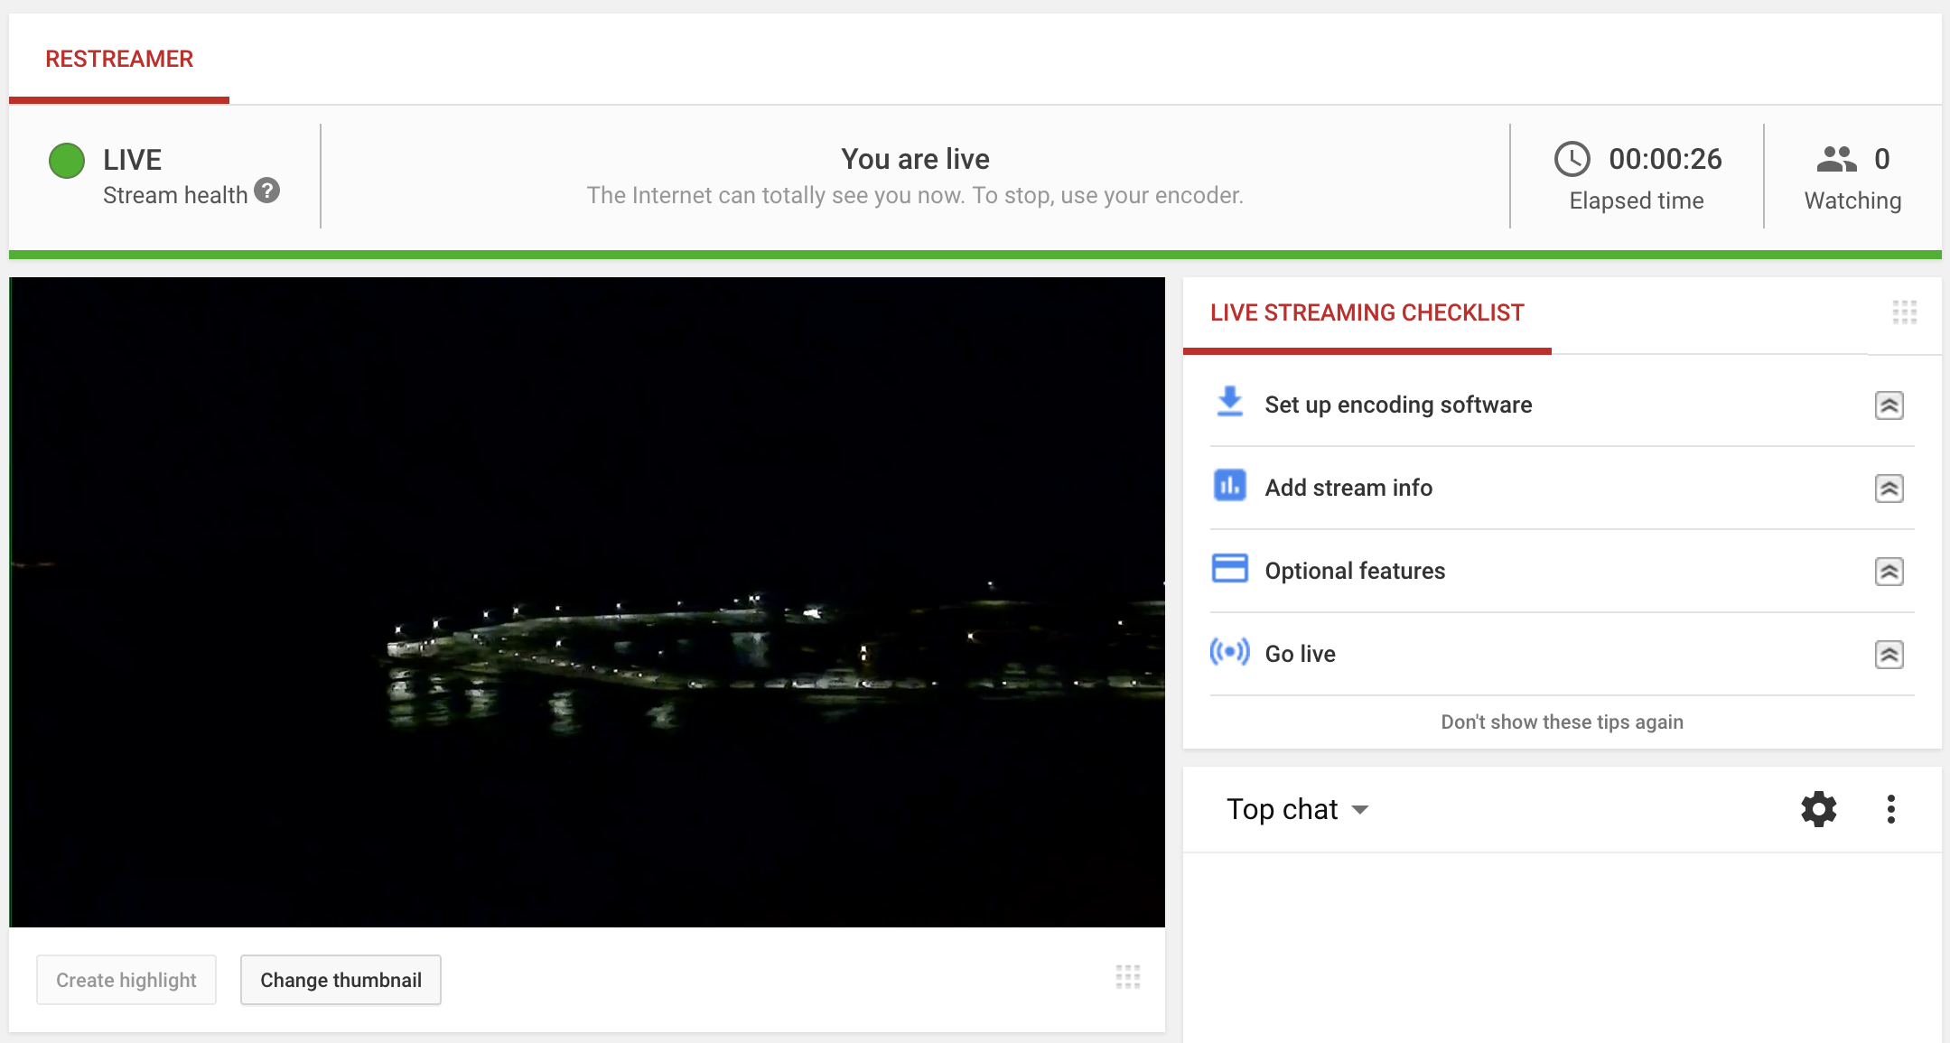Viewport: 1950px width, 1043px height.
Task: Click the Stream health help question mark
Action: [x=266, y=191]
